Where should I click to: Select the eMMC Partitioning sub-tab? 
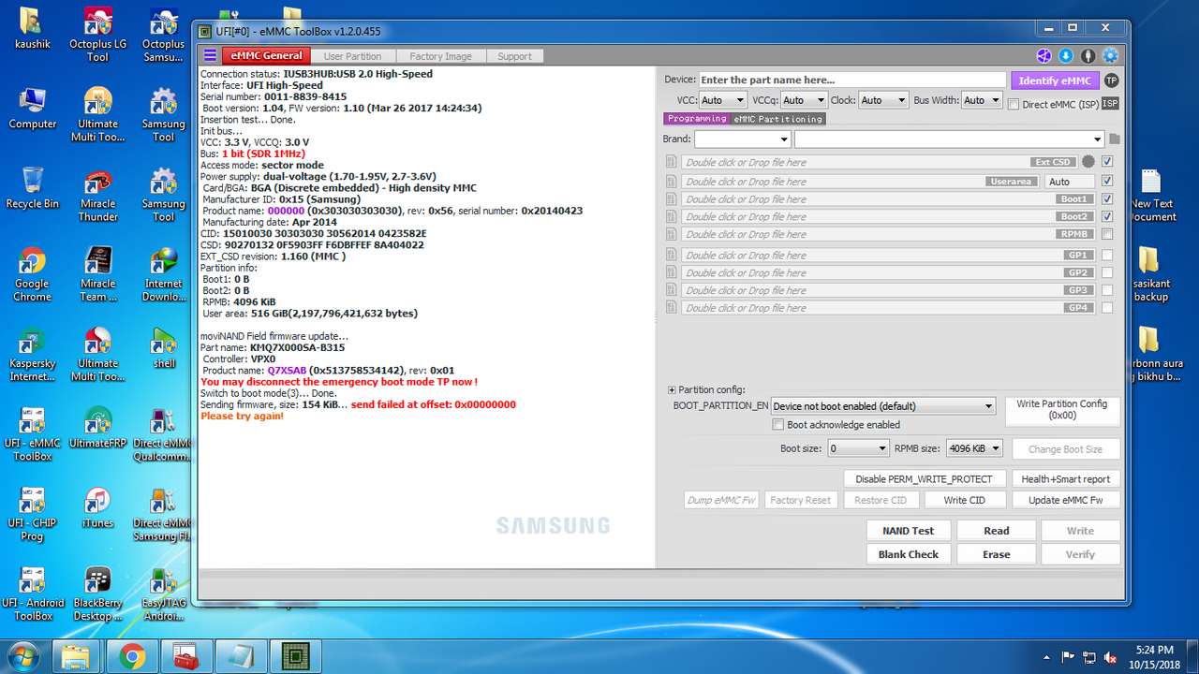(778, 119)
